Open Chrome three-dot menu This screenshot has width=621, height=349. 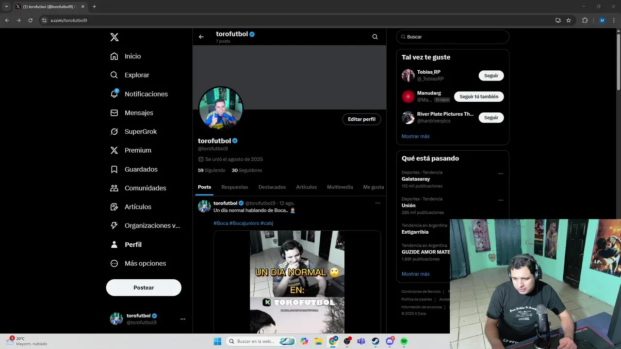pos(614,20)
